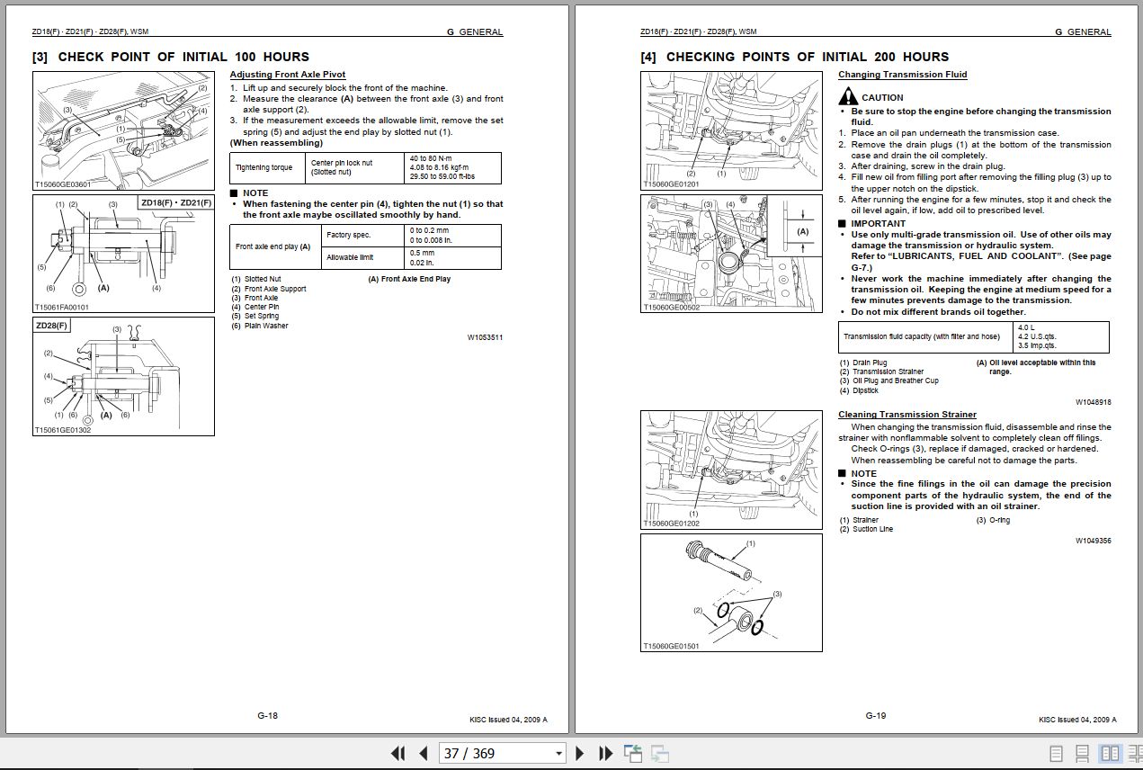Click the T15060GE00502 dipstick illustration
Image resolution: width=1143 pixels, height=770 pixels.
pyautogui.click(x=731, y=254)
